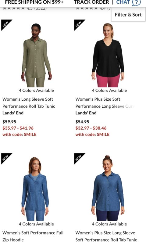View the olive green tunic product image
146x244 pixels.
pyautogui.click(x=36, y=55)
